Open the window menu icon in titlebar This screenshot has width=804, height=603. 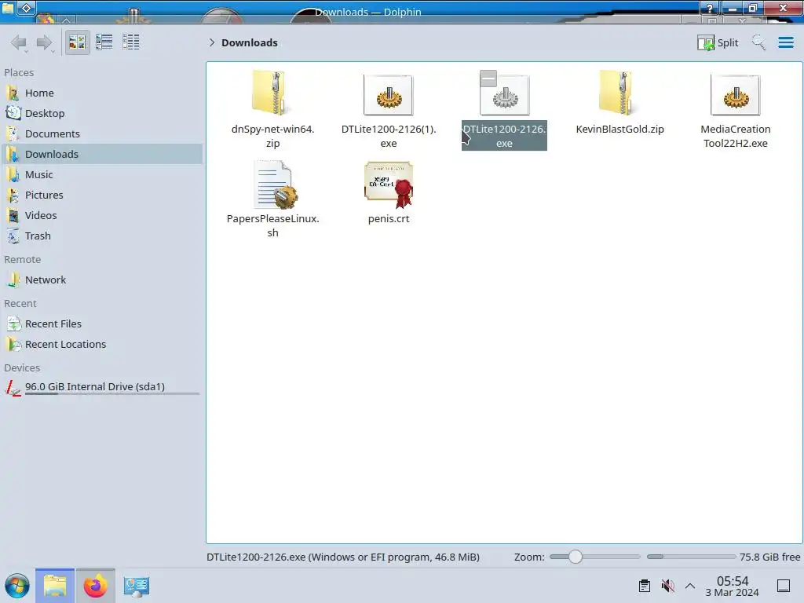(x=8, y=8)
